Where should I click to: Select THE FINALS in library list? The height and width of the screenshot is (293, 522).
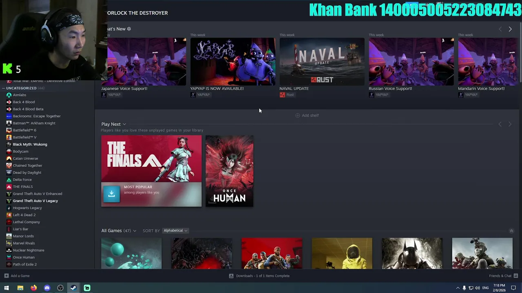tap(23, 187)
